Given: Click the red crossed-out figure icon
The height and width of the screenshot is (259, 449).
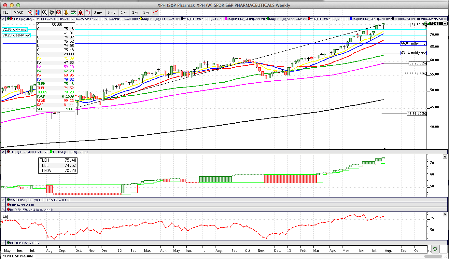Looking at the screenshot, I should [x=80, y=12].
